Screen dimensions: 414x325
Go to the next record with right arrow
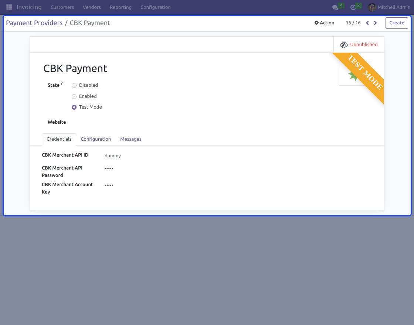(375, 23)
